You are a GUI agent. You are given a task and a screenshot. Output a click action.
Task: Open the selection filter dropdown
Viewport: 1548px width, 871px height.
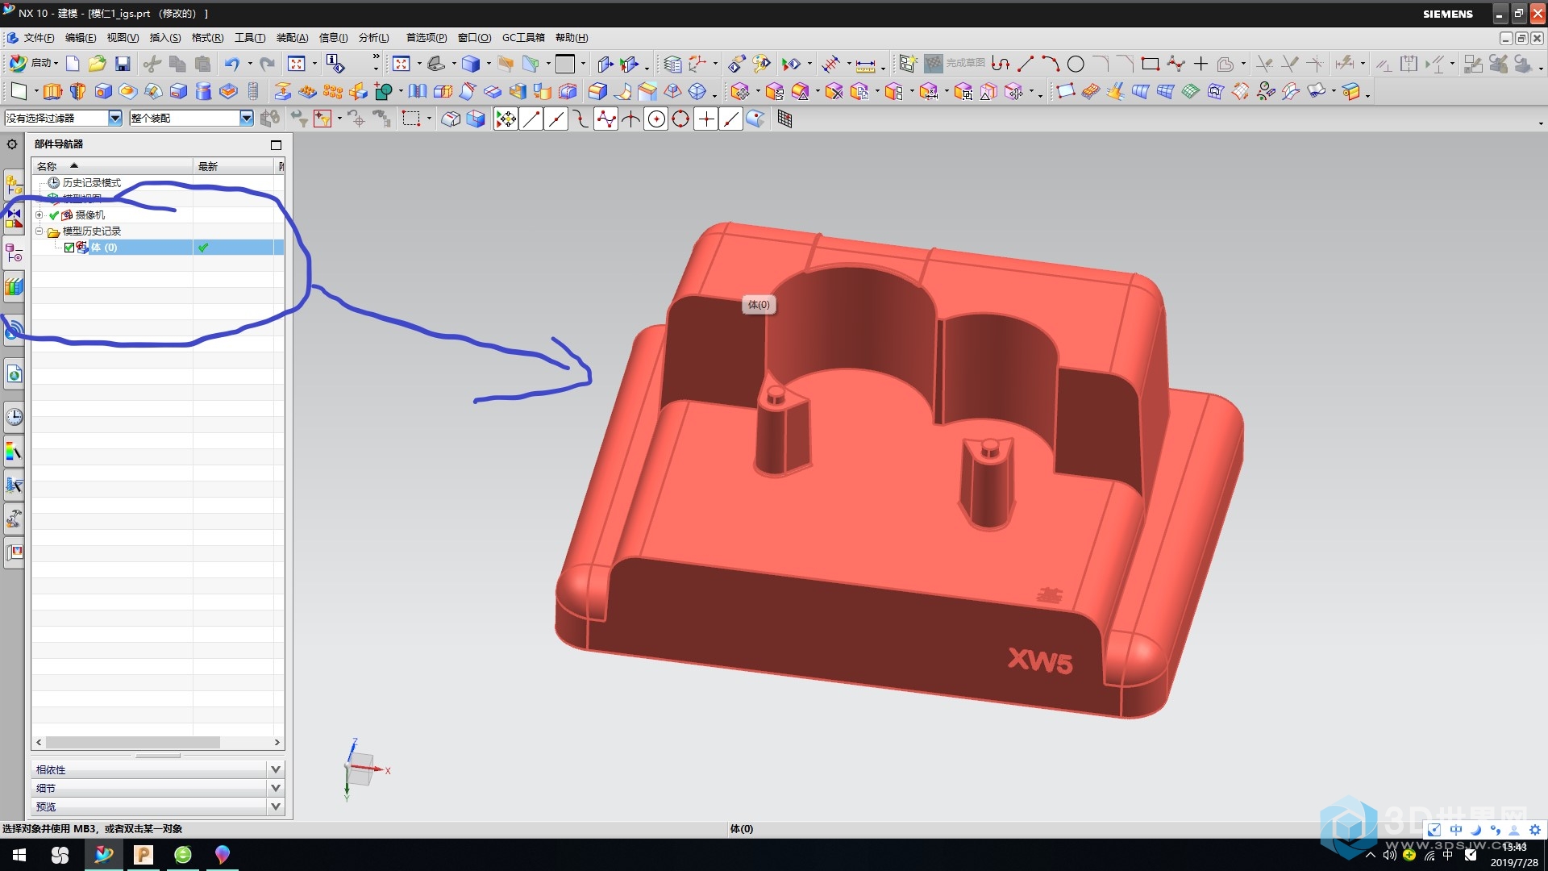114,119
